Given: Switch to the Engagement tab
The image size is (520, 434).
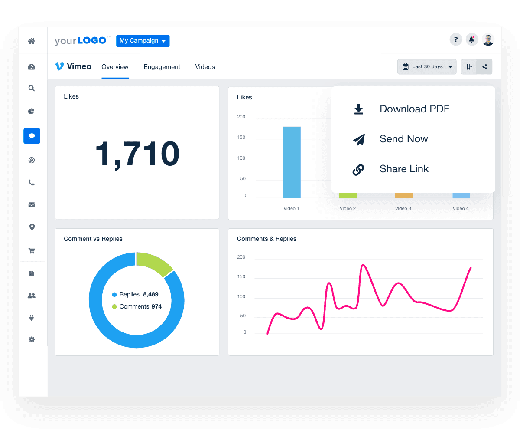Looking at the screenshot, I should (162, 67).
